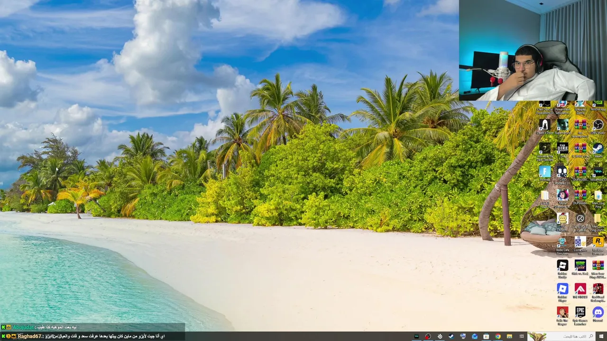This screenshot has width=607, height=341.
Task: Launch Roblox Player from the desktop
Action: pyautogui.click(x=562, y=292)
